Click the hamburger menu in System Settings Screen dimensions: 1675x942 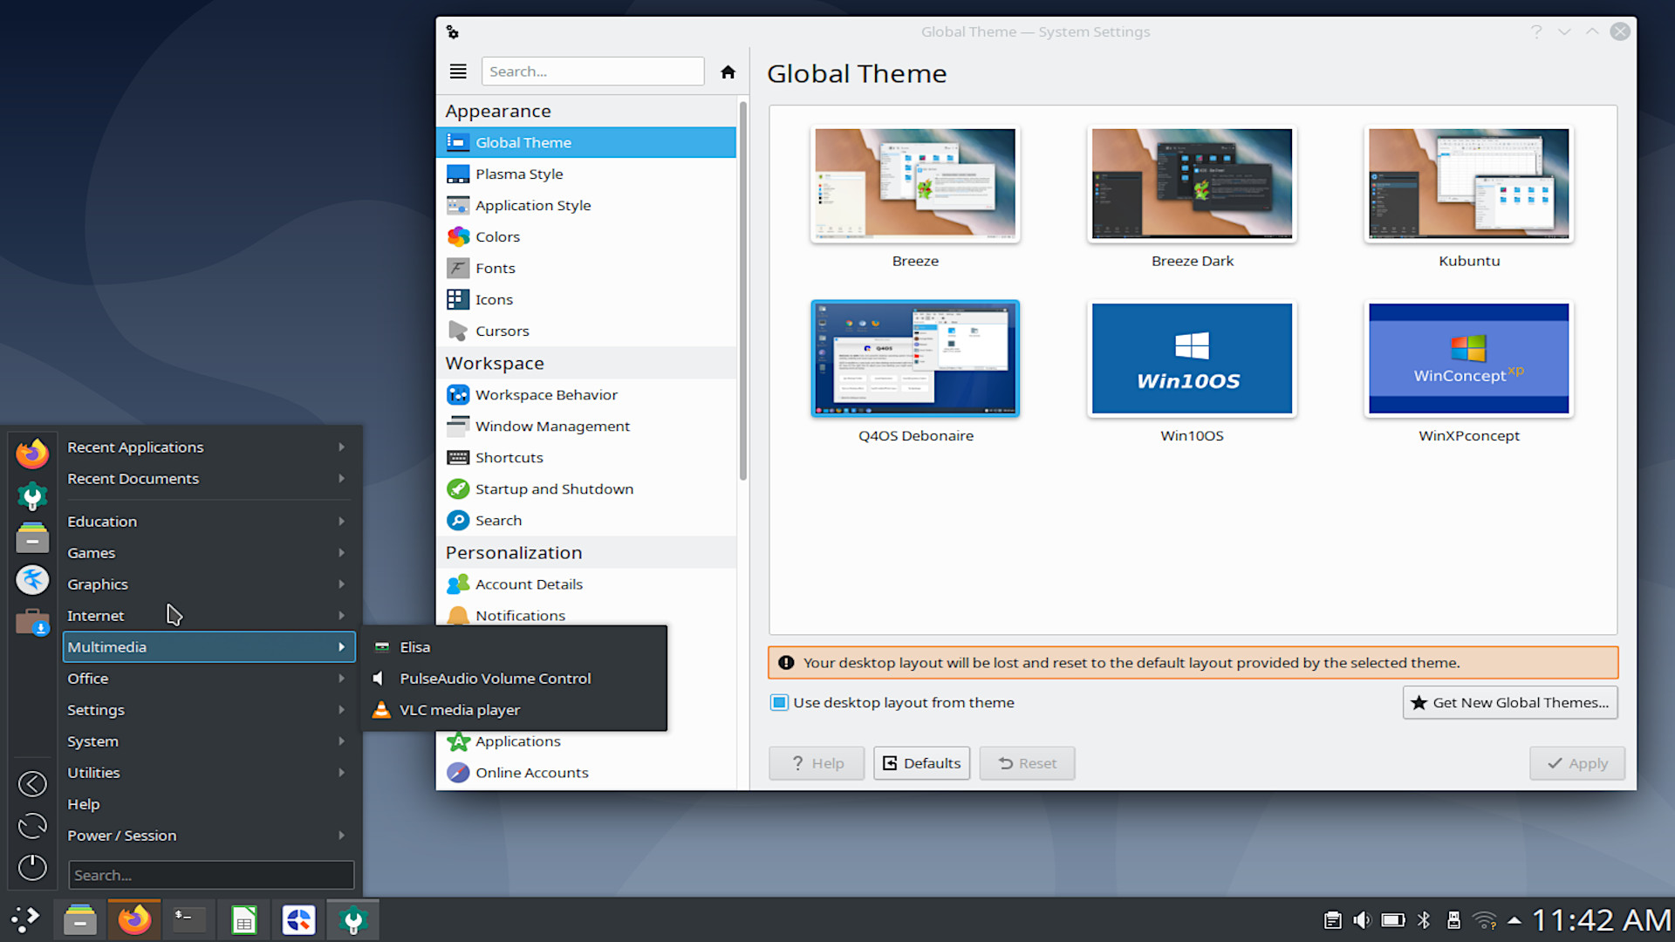(x=458, y=71)
